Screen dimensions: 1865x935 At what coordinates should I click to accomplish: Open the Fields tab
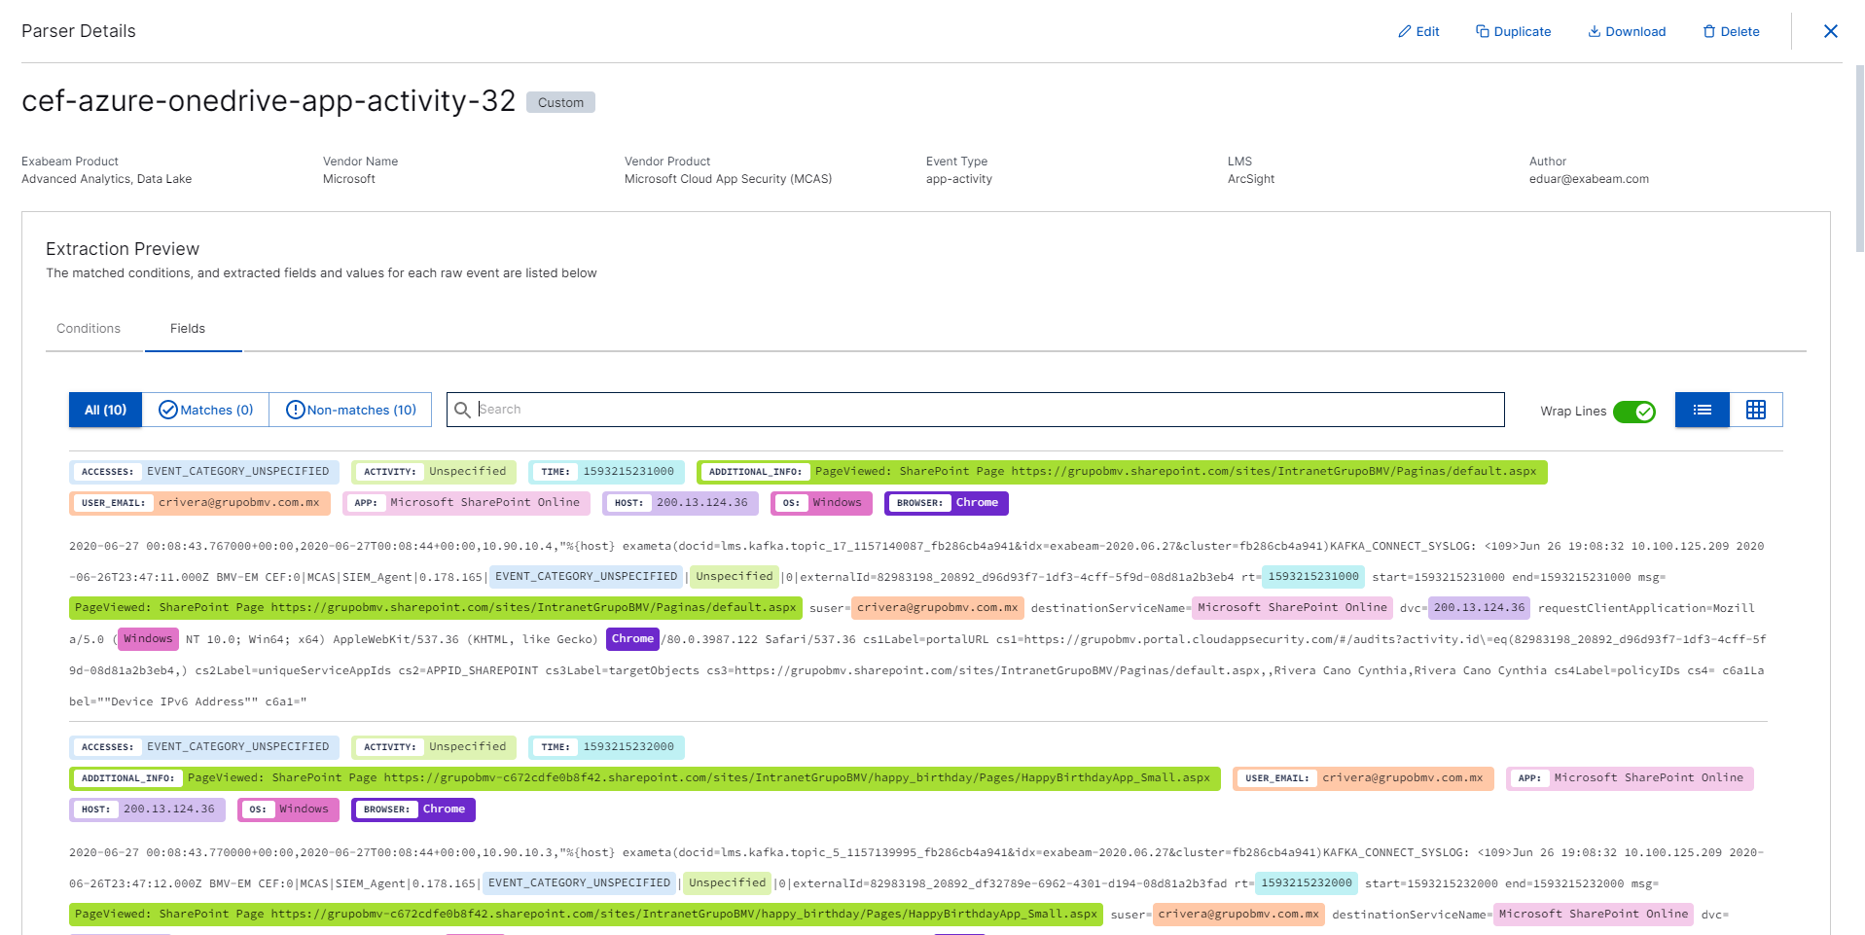tap(188, 329)
